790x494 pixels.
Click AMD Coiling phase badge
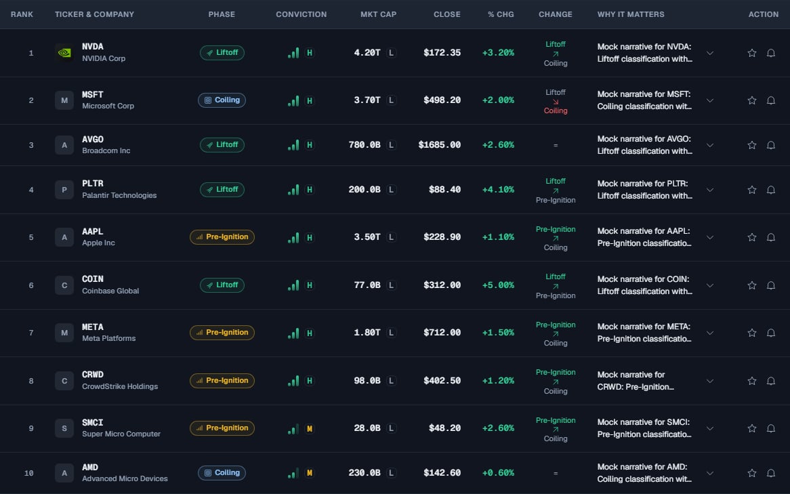(222, 472)
